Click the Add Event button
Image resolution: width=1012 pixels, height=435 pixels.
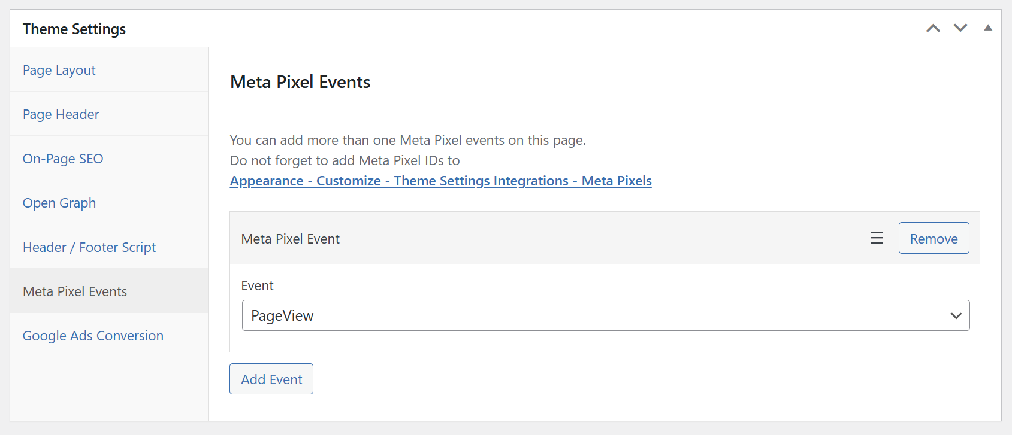click(x=271, y=379)
